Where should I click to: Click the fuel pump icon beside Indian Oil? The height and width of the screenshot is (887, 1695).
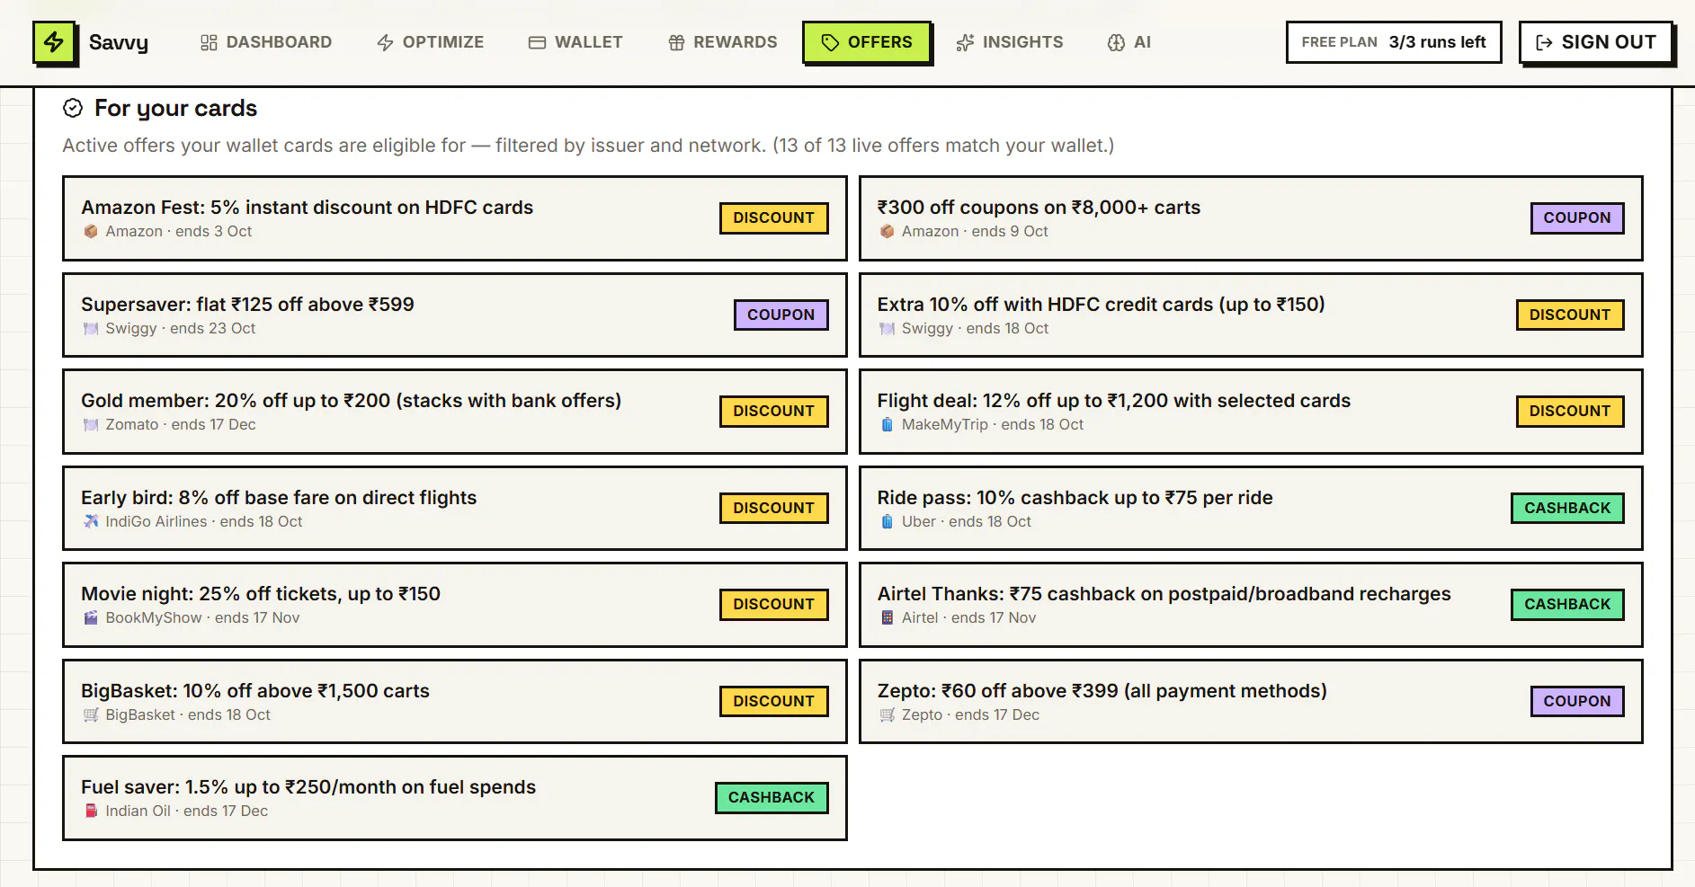tap(91, 812)
